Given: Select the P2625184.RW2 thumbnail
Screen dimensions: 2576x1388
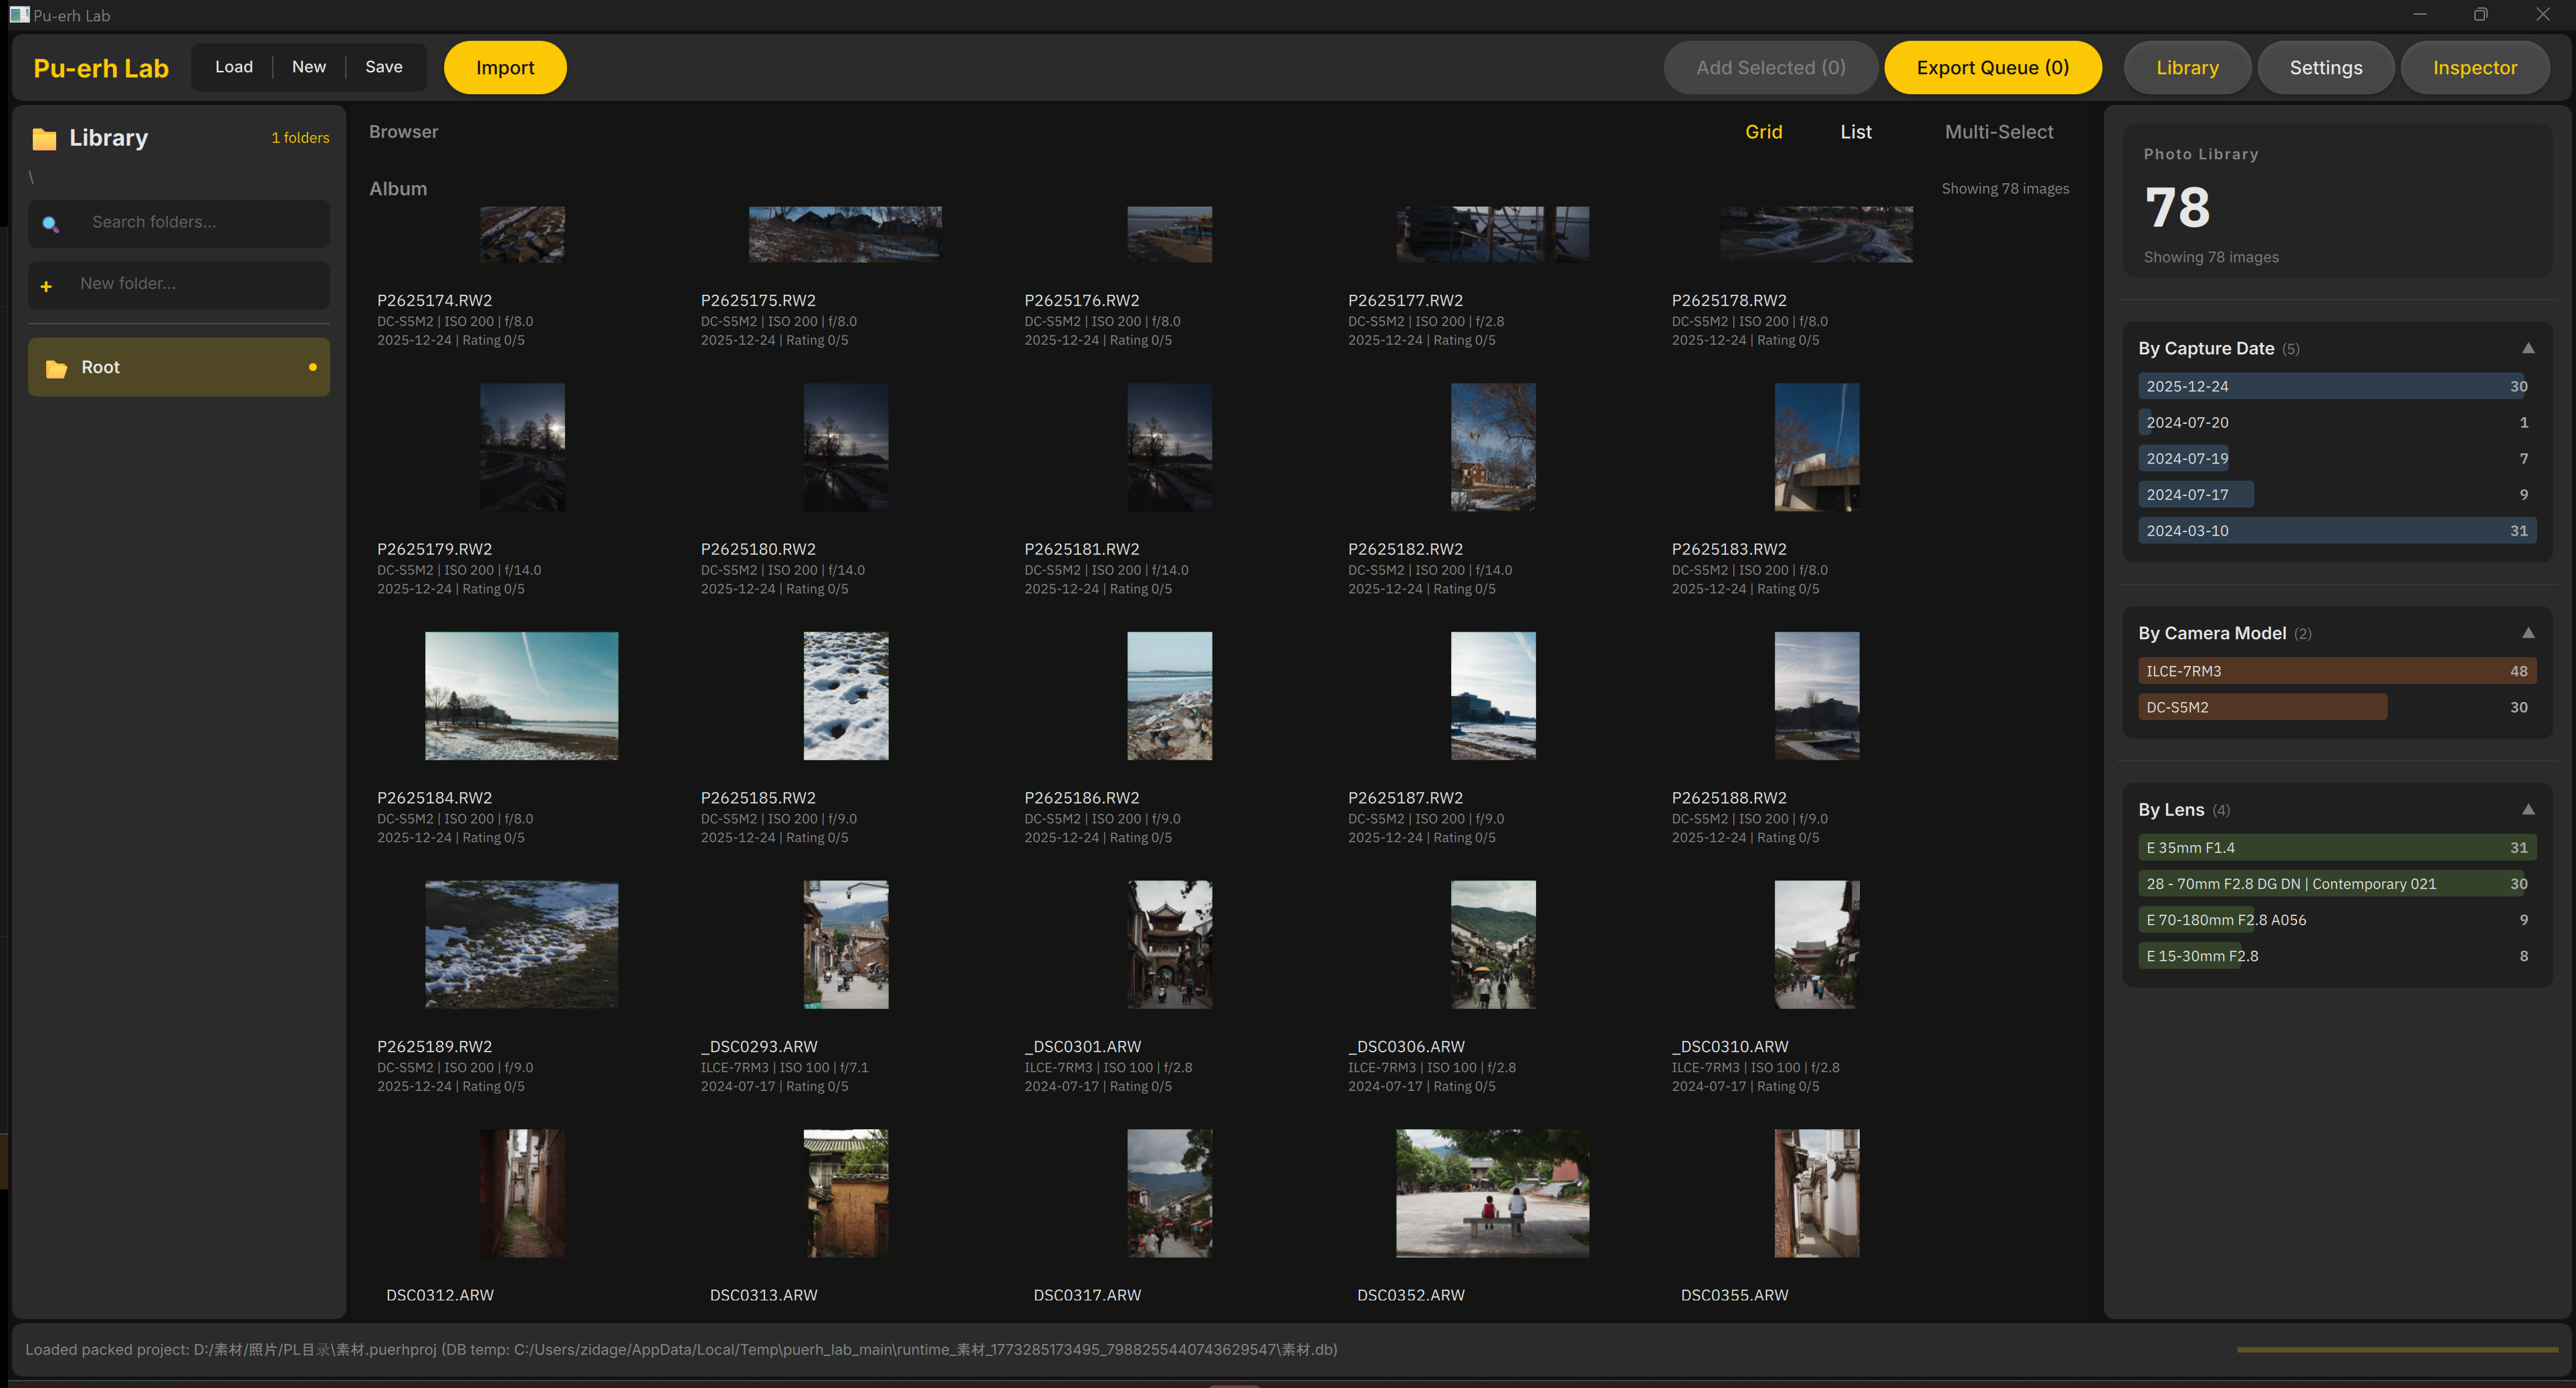Looking at the screenshot, I should [x=521, y=696].
